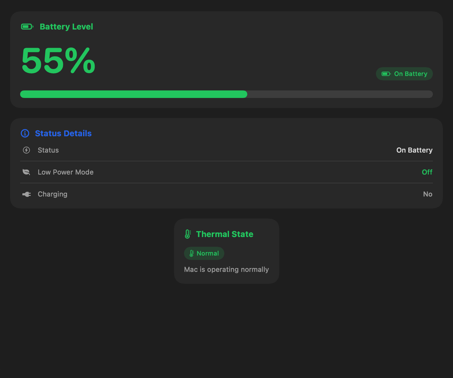Image resolution: width=453 pixels, height=378 pixels.
Task: Click the Charging row label
Action: tap(53, 194)
